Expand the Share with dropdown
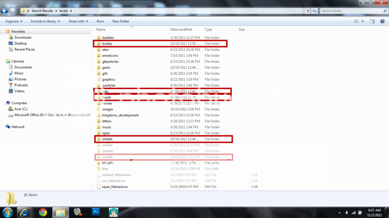This screenshot has height=218, width=389. 78,21
